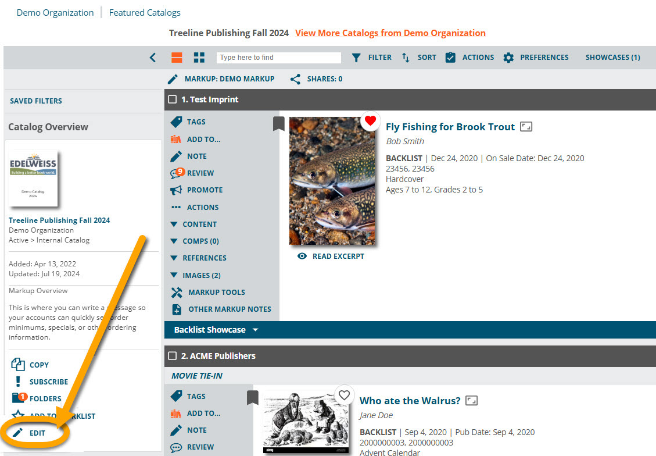656x456 pixels.
Task: Click the Filter funnel icon
Action: pyautogui.click(x=356, y=58)
